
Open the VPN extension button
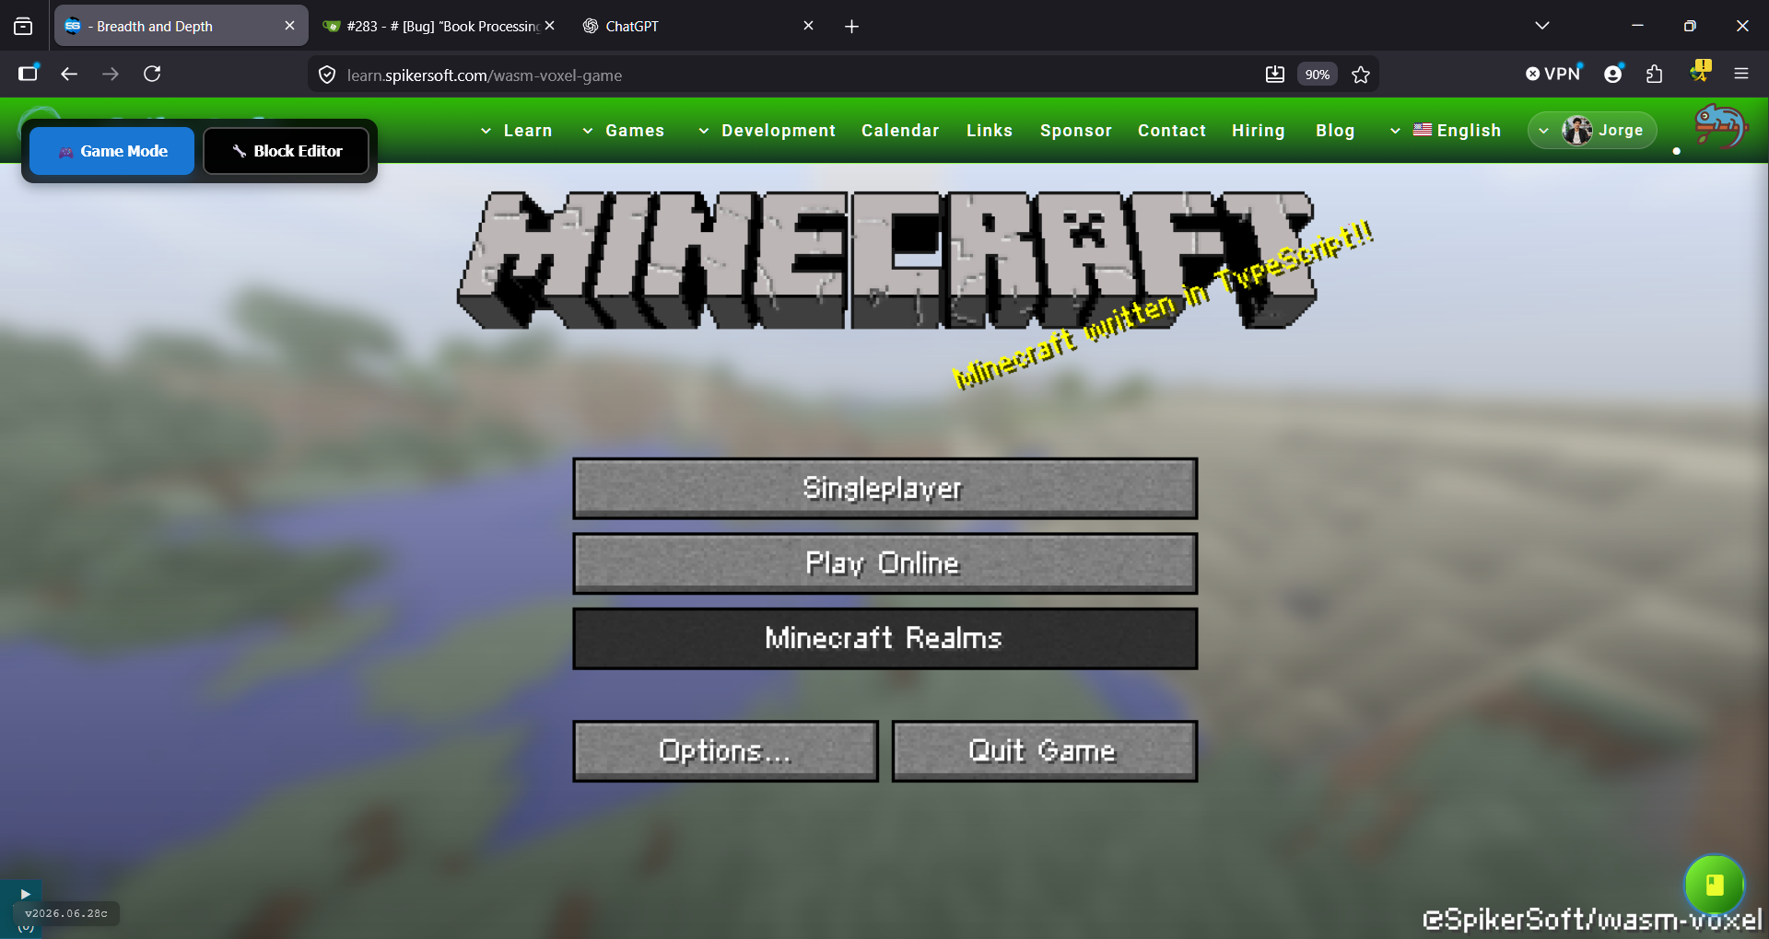click(x=1553, y=74)
